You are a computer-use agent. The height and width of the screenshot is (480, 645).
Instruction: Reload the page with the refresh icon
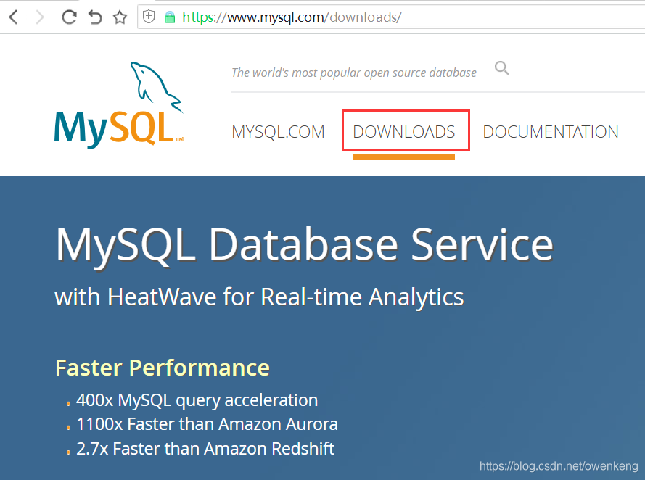coord(69,17)
